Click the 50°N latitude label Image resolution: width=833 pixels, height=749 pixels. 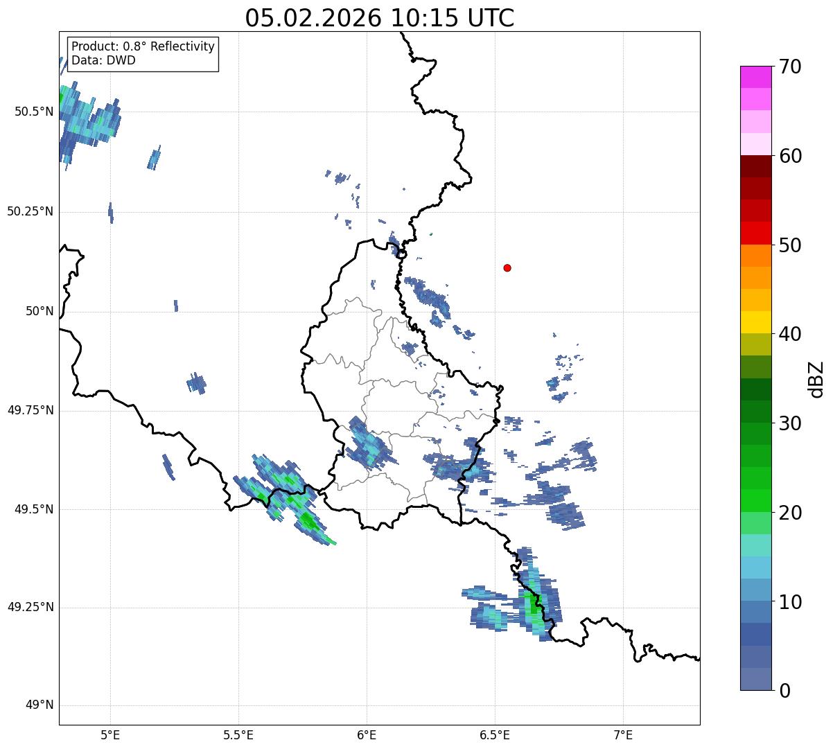pos(40,311)
